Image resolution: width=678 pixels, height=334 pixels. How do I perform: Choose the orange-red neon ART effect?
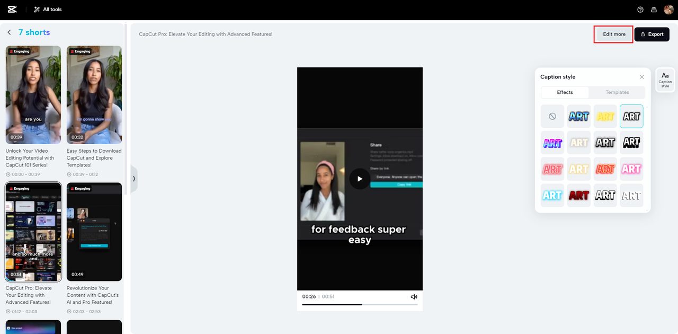[x=605, y=169]
